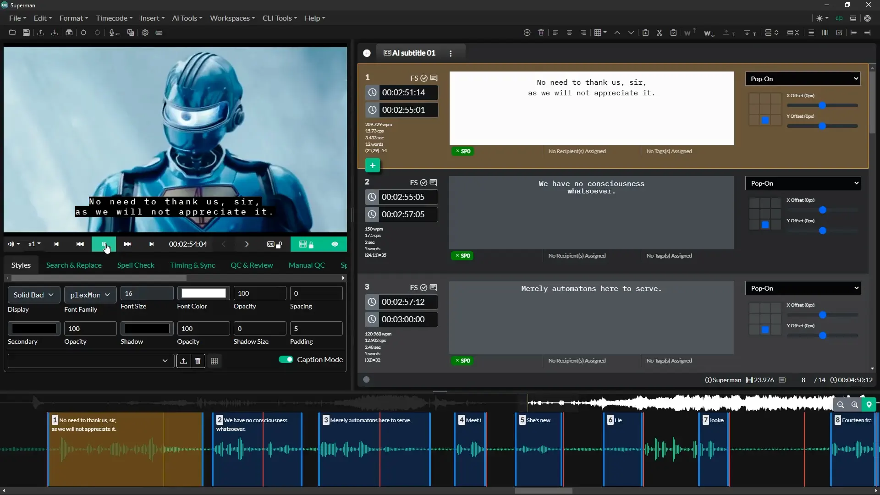
Task: Zoom out of the timeline
Action: pyautogui.click(x=841, y=405)
